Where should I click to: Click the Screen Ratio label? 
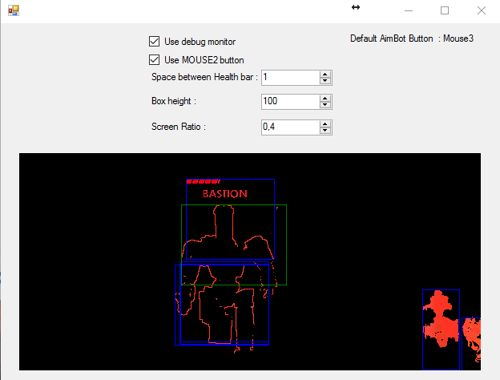tap(179, 127)
